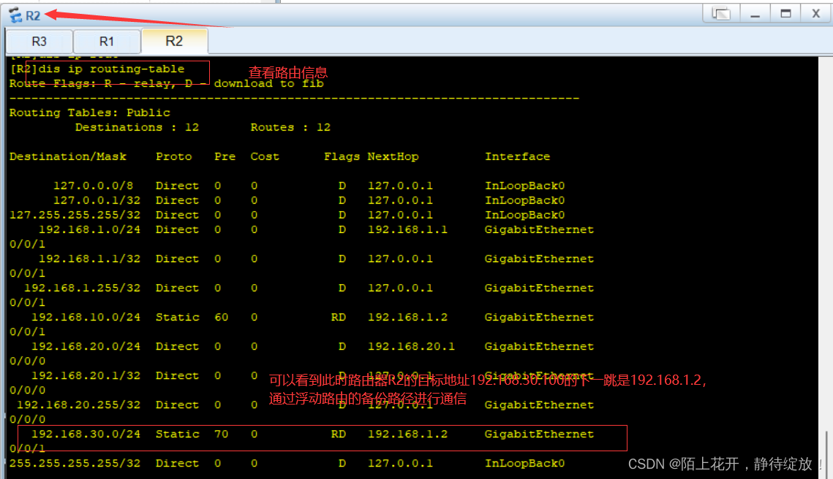Click the 'Flags' column header
833x479 pixels.
point(342,156)
